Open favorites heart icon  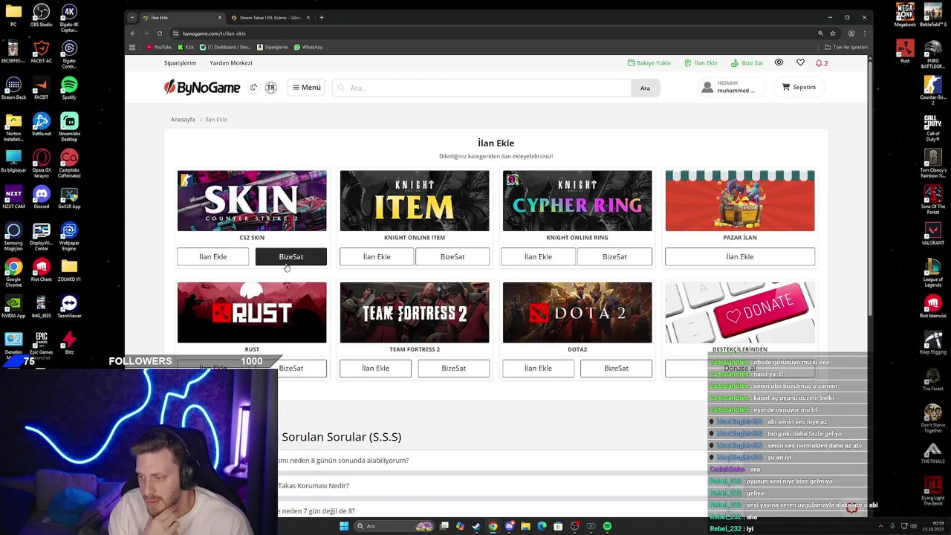click(800, 62)
